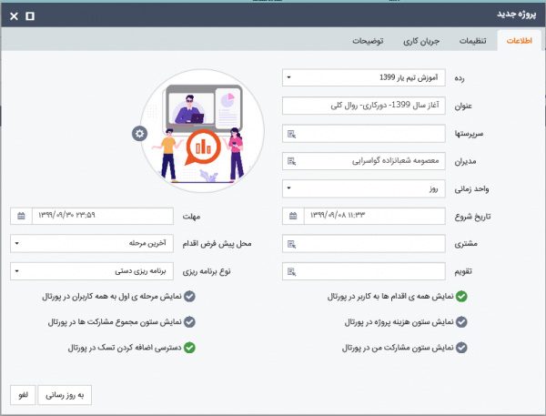Toggle نمایش همه ی اقدام ها به کاربر در پورتال
Image resolution: width=546 pixels, height=416 pixels.
point(461,297)
